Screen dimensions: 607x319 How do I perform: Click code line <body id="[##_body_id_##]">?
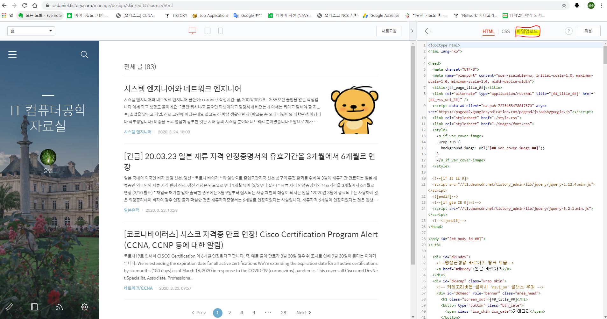(456, 239)
